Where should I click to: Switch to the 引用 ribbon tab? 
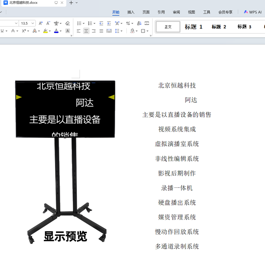pos(161,12)
